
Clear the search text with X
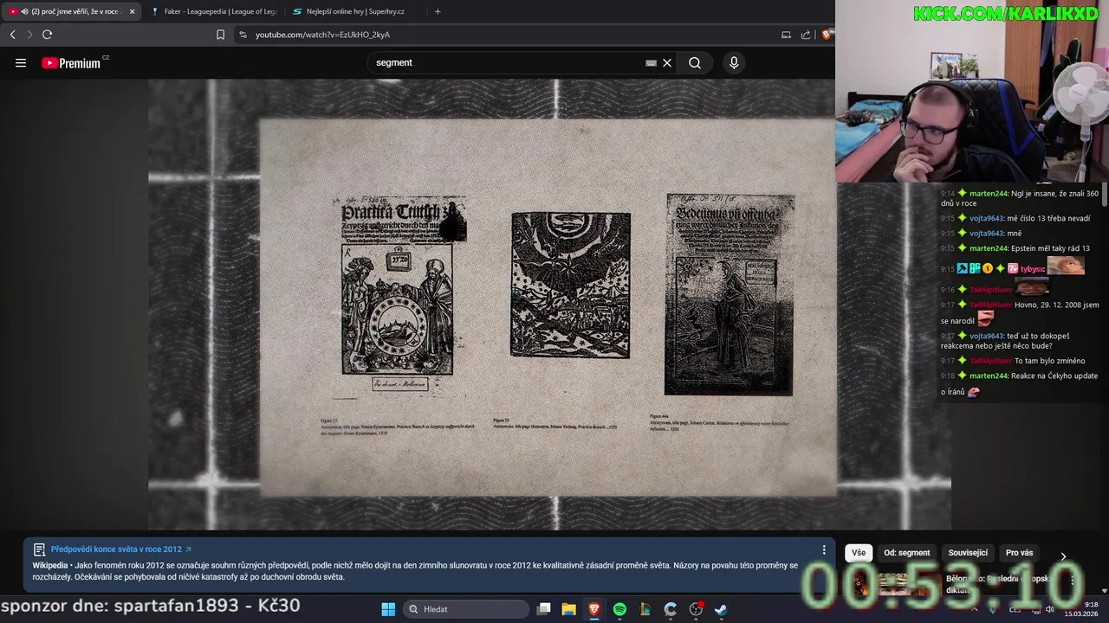667,63
